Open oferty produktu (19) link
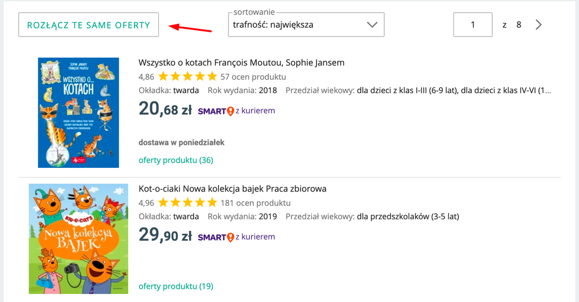The width and height of the screenshot is (579, 302). click(176, 286)
